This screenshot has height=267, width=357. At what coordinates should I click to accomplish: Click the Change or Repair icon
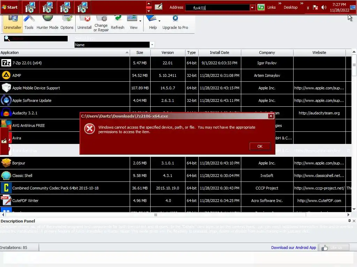point(101,23)
